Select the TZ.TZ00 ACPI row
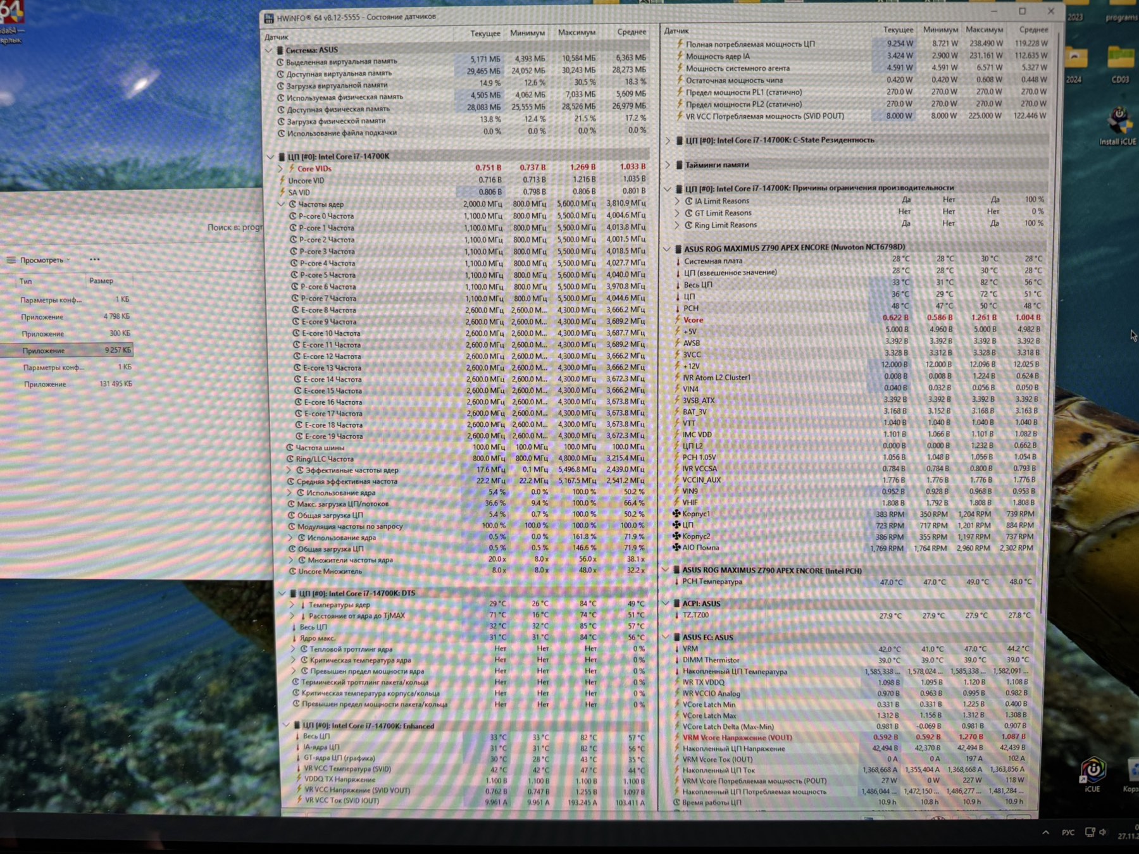This screenshot has width=1139, height=854. pyautogui.click(x=854, y=615)
